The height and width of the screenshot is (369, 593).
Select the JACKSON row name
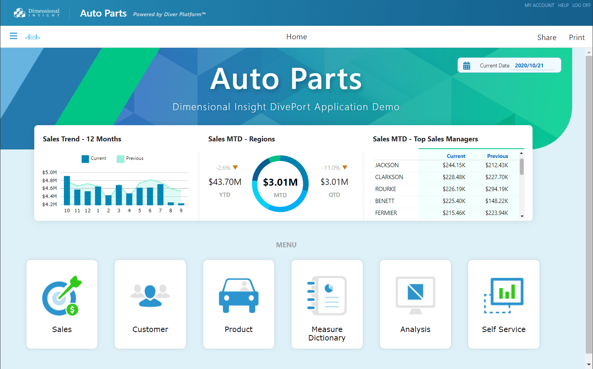tap(387, 165)
